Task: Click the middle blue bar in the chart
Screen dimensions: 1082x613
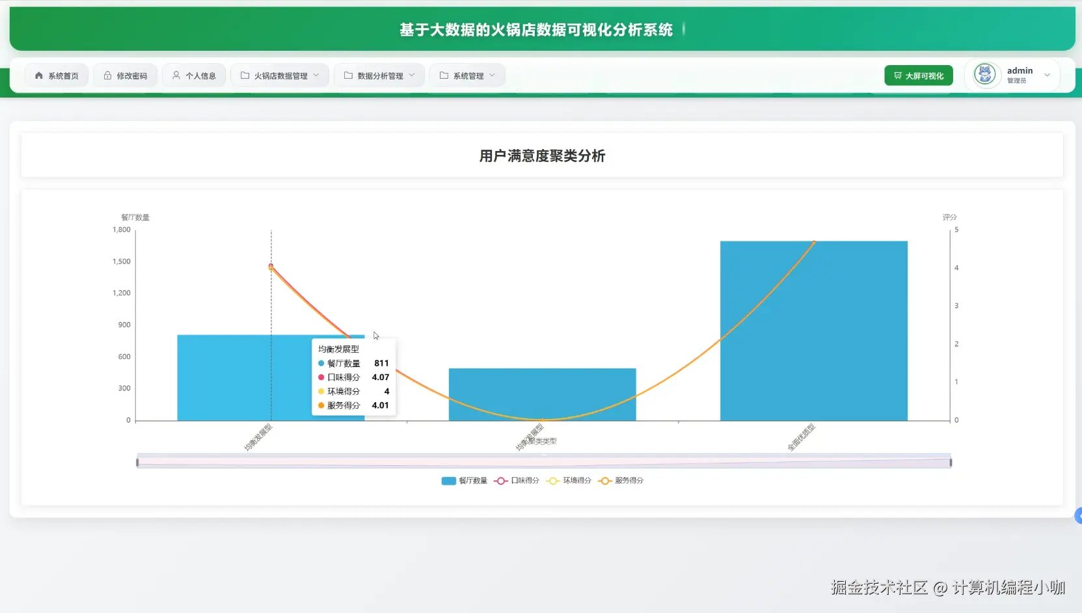Action: pyautogui.click(x=542, y=394)
